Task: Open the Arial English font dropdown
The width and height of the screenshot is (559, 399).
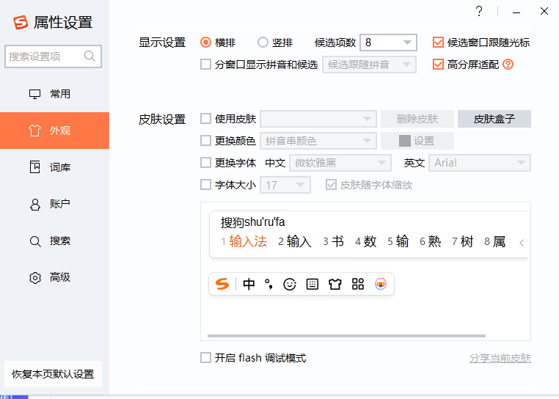Action: [480, 163]
